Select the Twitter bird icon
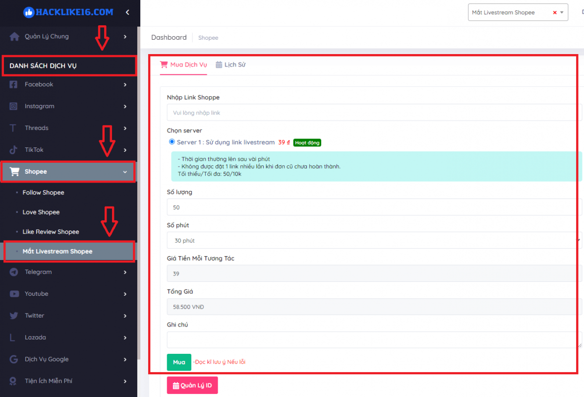This screenshot has height=397, width=584. 13,316
